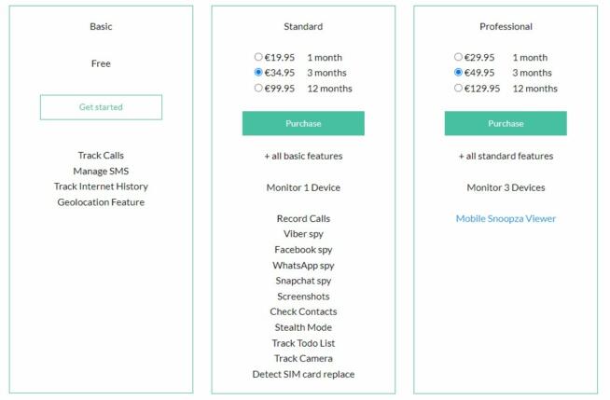Click the Detect SIM card replace text
Screen dimensions: 610x400
(x=303, y=374)
